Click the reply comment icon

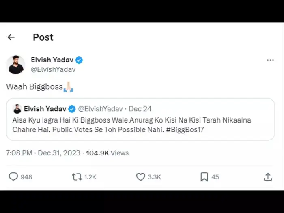point(13,177)
